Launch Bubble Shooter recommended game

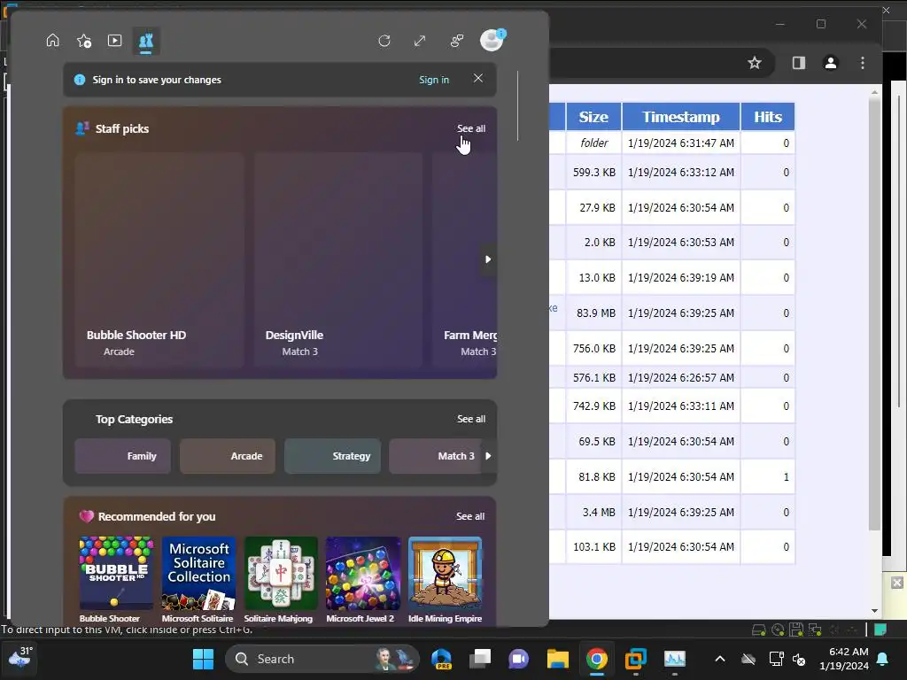click(116, 579)
